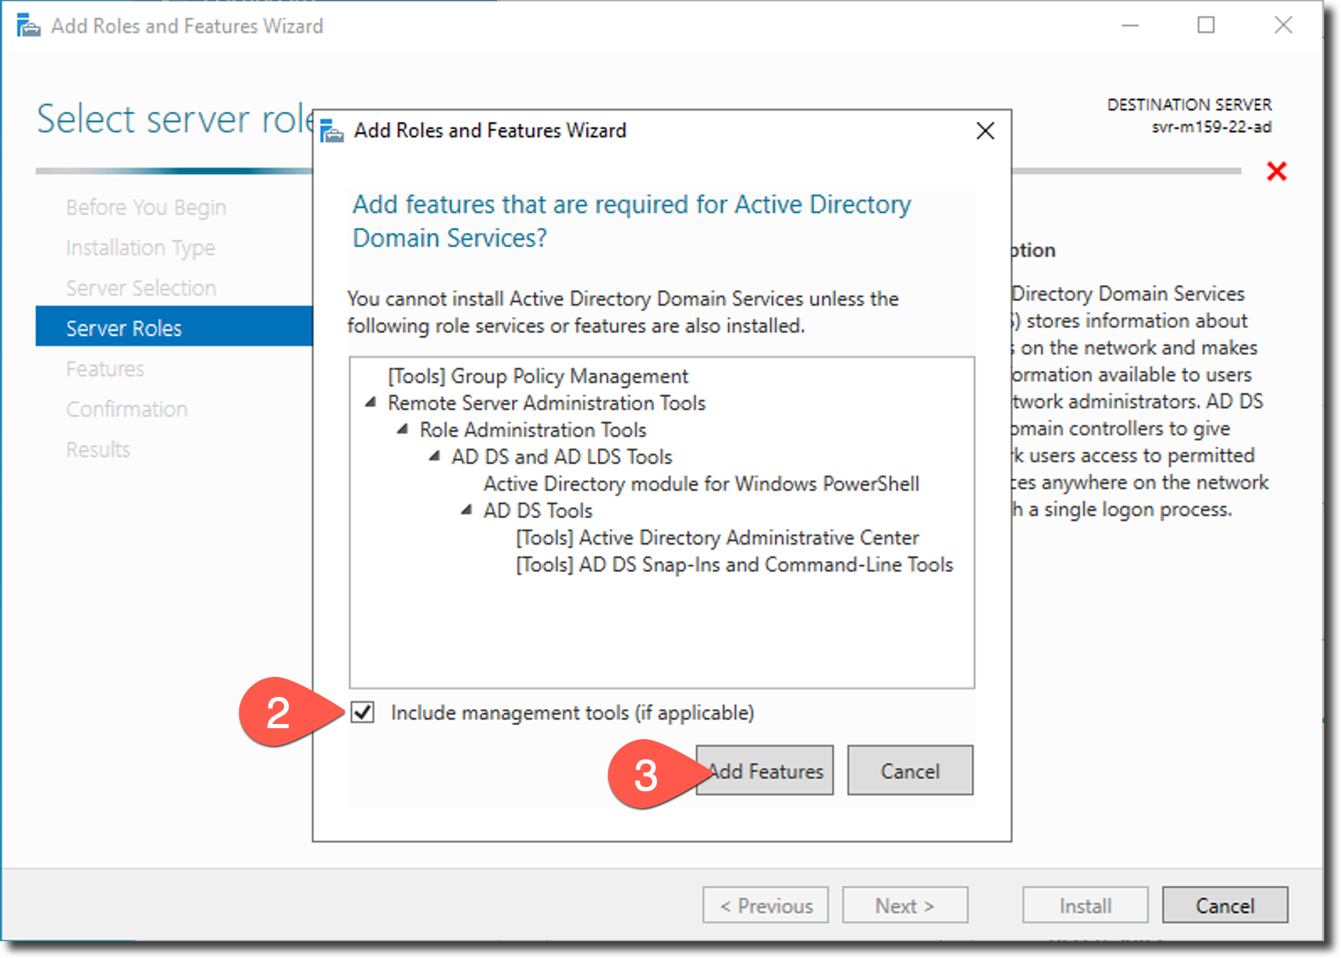The image size is (1341, 958).
Task: Click the Add Features button
Action: (x=765, y=770)
